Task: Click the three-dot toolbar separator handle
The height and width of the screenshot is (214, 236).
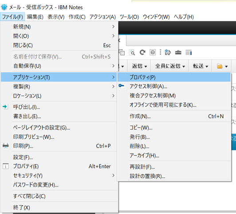Action: pyautogui.click(x=160, y=52)
